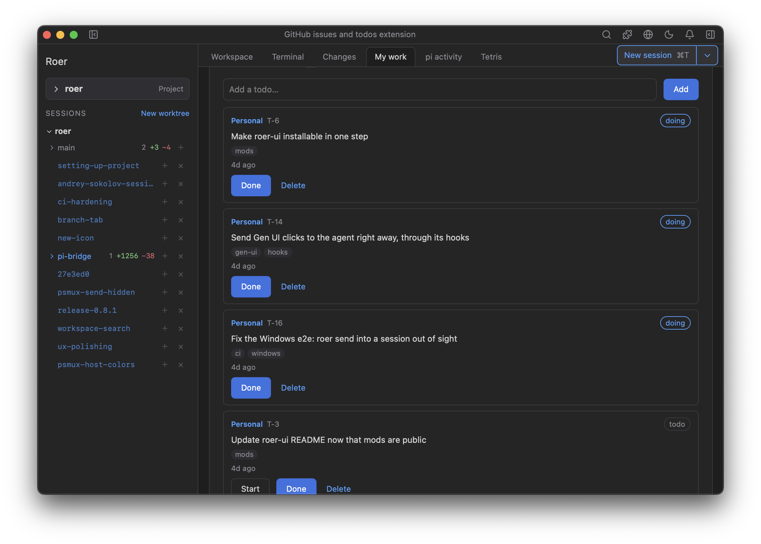Expand the roer project chevron
Image resolution: width=761 pixels, height=544 pixels.
pyautogui.click(x=56, y=89)
